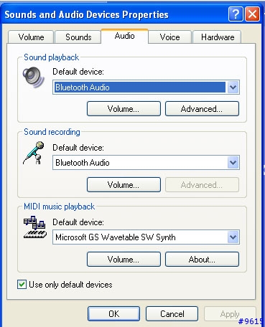Click the title bar help question mark button
The height and width of the screenshot is (327, 265).
[236, 14]
